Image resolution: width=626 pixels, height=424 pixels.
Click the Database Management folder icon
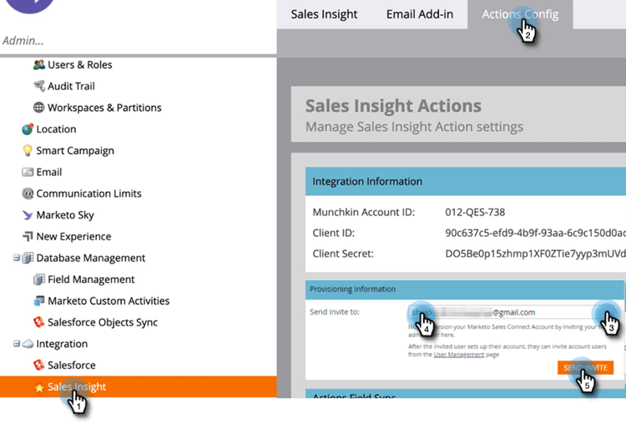(28, 258)
